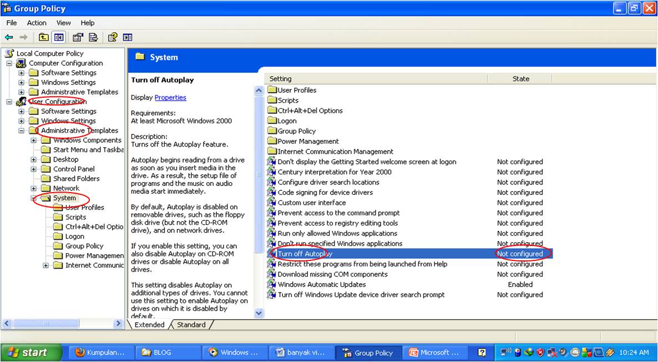The height and width of the screenshot is (362, 658).
Task: Collapse the User Configuration tree node
Action: 9,102
